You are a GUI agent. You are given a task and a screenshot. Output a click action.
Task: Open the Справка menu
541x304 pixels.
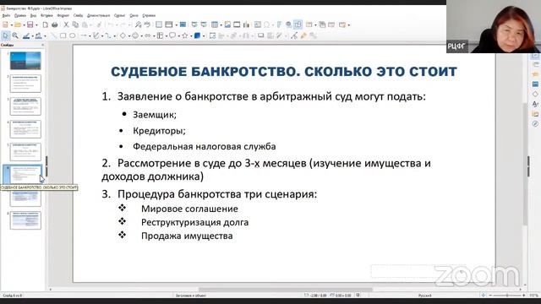[149, 15]
